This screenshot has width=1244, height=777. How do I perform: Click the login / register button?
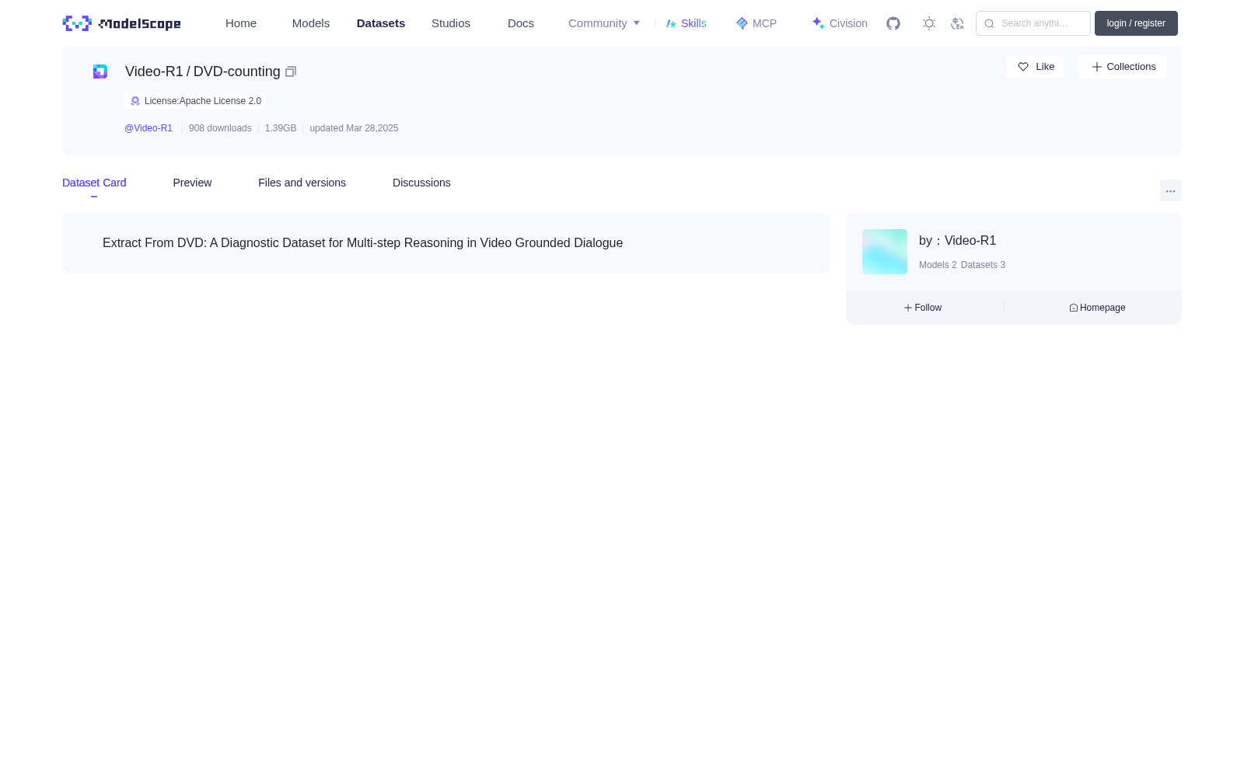coord(1136,23)
